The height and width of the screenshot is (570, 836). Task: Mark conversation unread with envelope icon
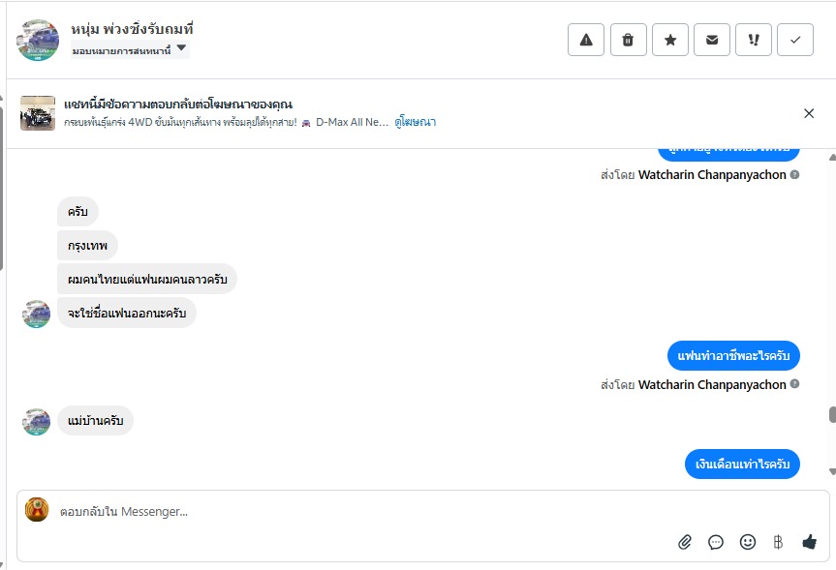tap(712, 40)
